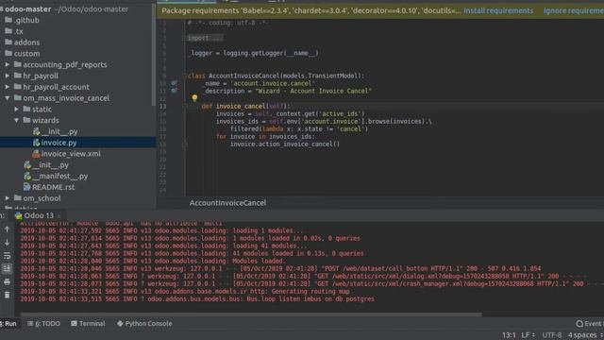
Task: Click the README.rst file icon
Action: [x=27, y=187]
